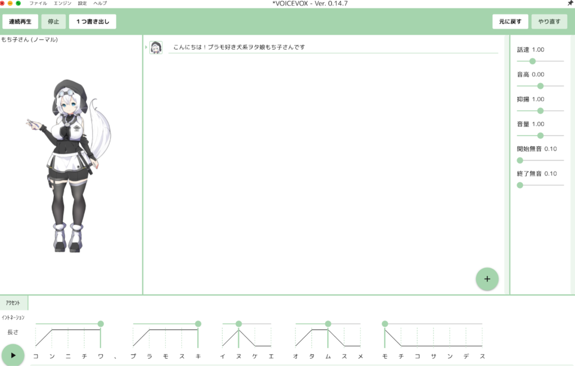Switch to the 長さ tab

13,332
